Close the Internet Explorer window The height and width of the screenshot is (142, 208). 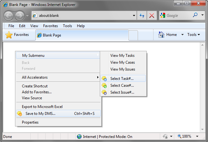click(x=198, y=3)
